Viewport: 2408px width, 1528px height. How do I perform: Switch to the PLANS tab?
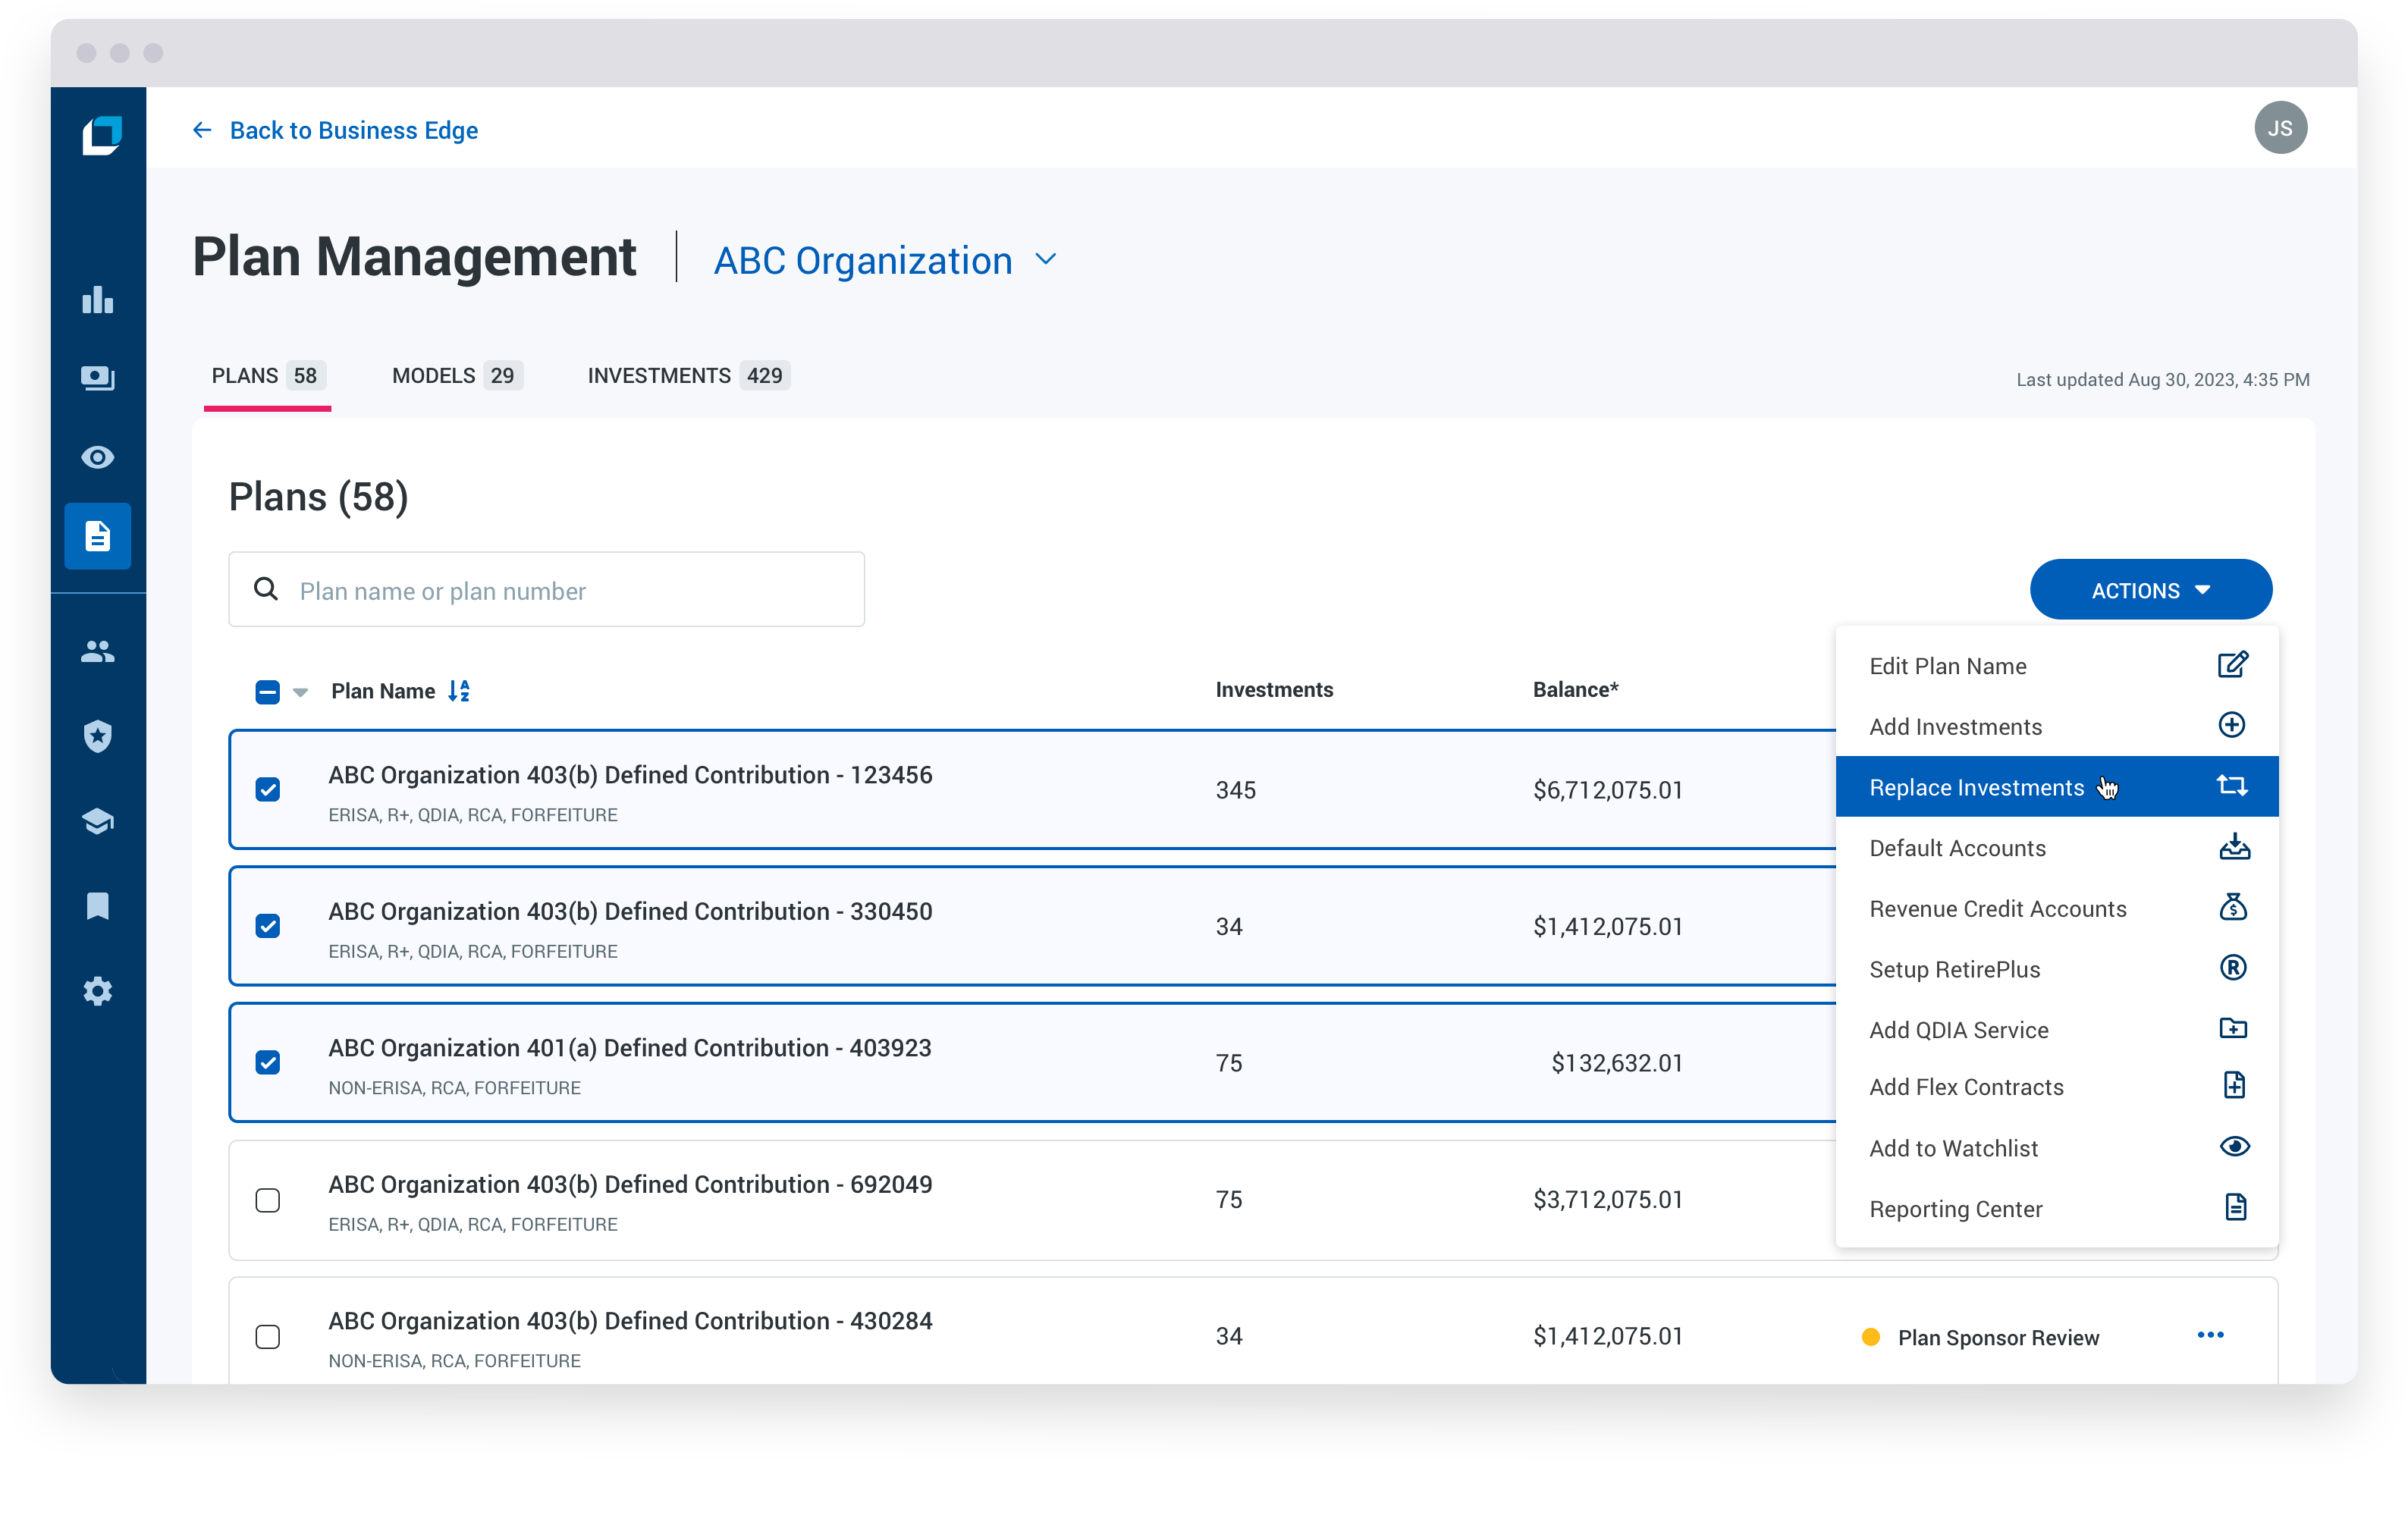(x=267, y=376)
